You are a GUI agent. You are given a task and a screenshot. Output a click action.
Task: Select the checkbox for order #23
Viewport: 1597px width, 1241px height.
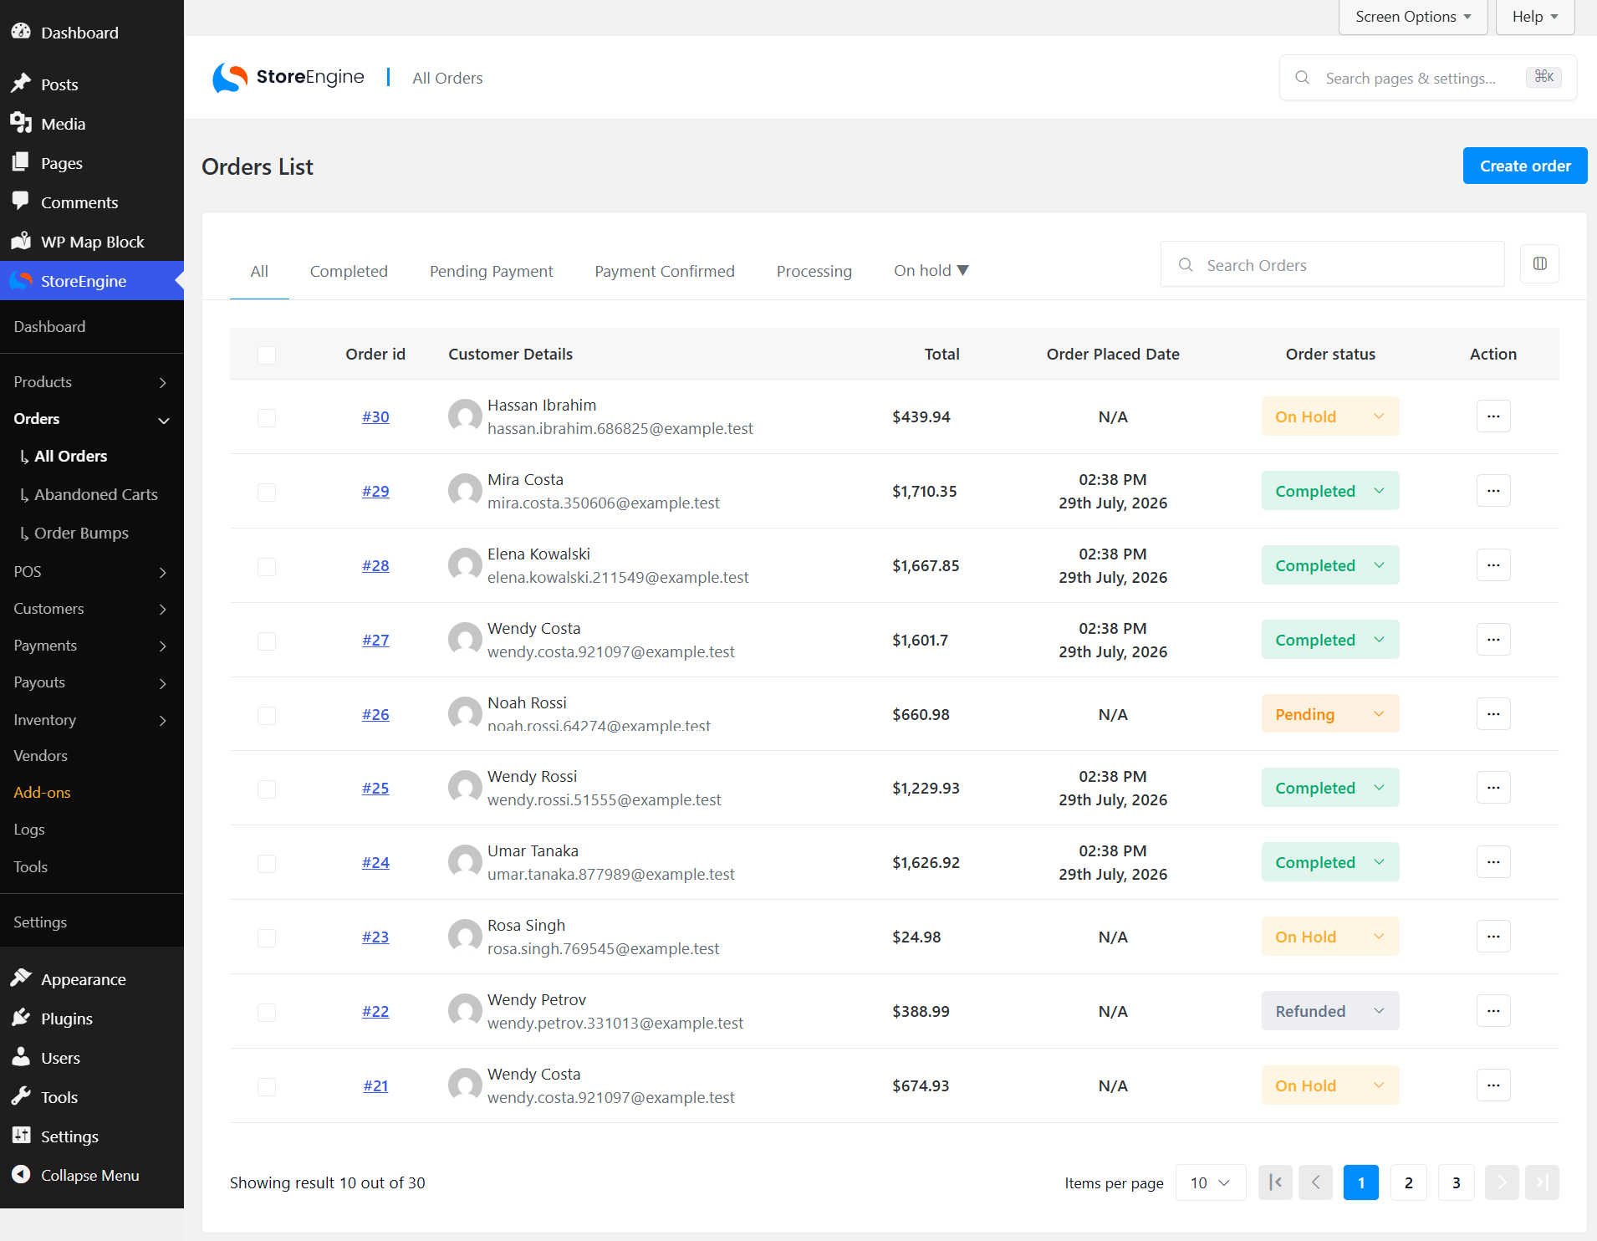(x=267, y=937)
